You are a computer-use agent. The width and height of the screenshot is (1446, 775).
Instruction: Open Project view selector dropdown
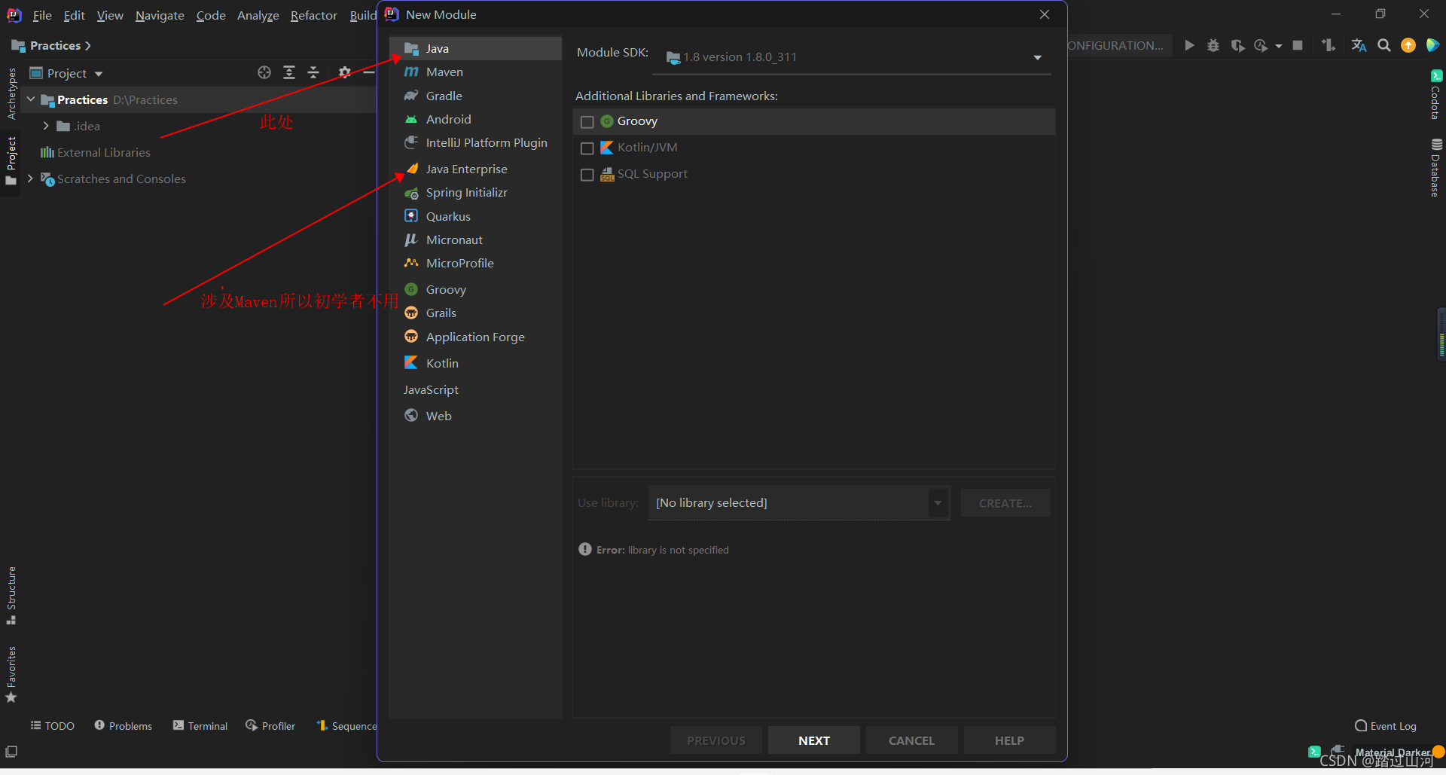click(x=66, y=73)
